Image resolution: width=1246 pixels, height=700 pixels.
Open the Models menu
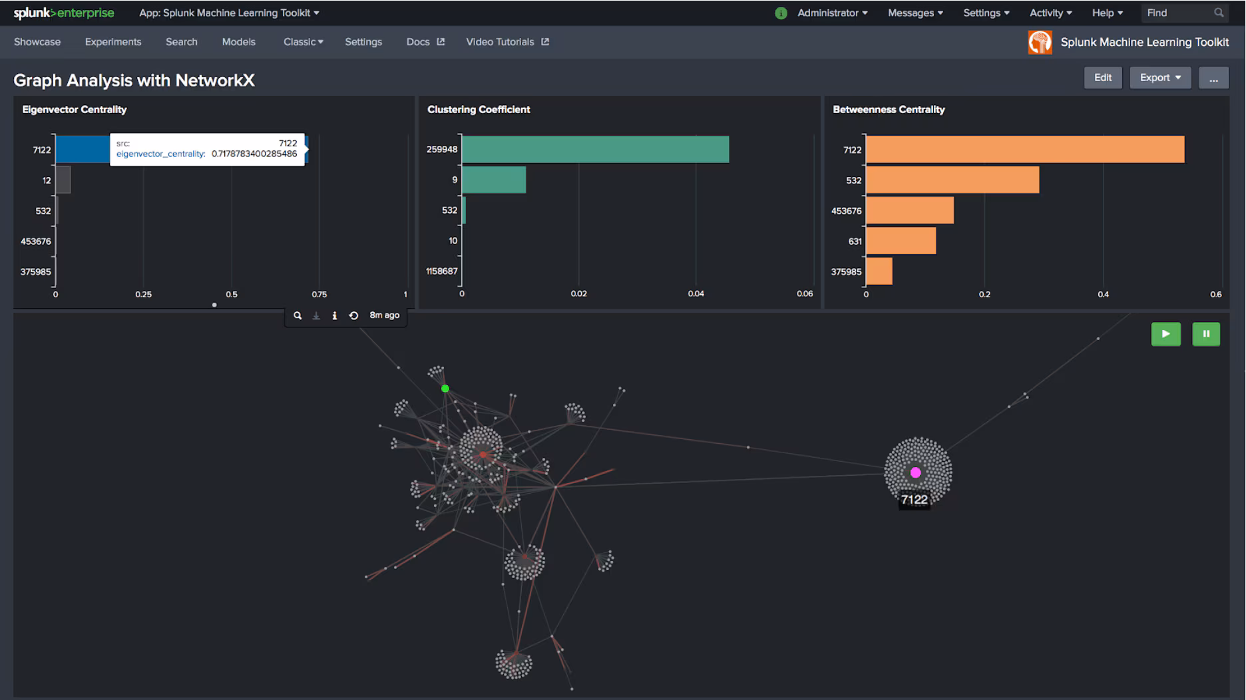click(x=238, y=41)
